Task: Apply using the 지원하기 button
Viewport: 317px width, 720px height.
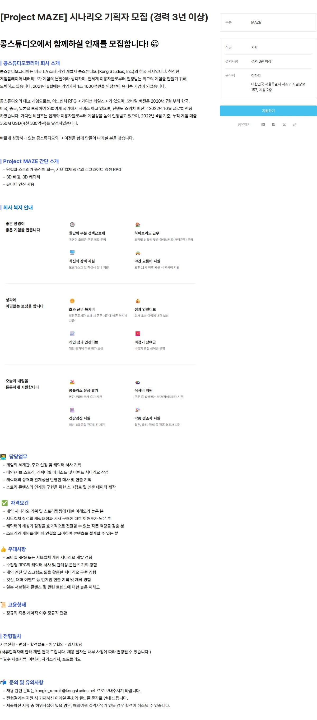Action: [x=268, y=111]
